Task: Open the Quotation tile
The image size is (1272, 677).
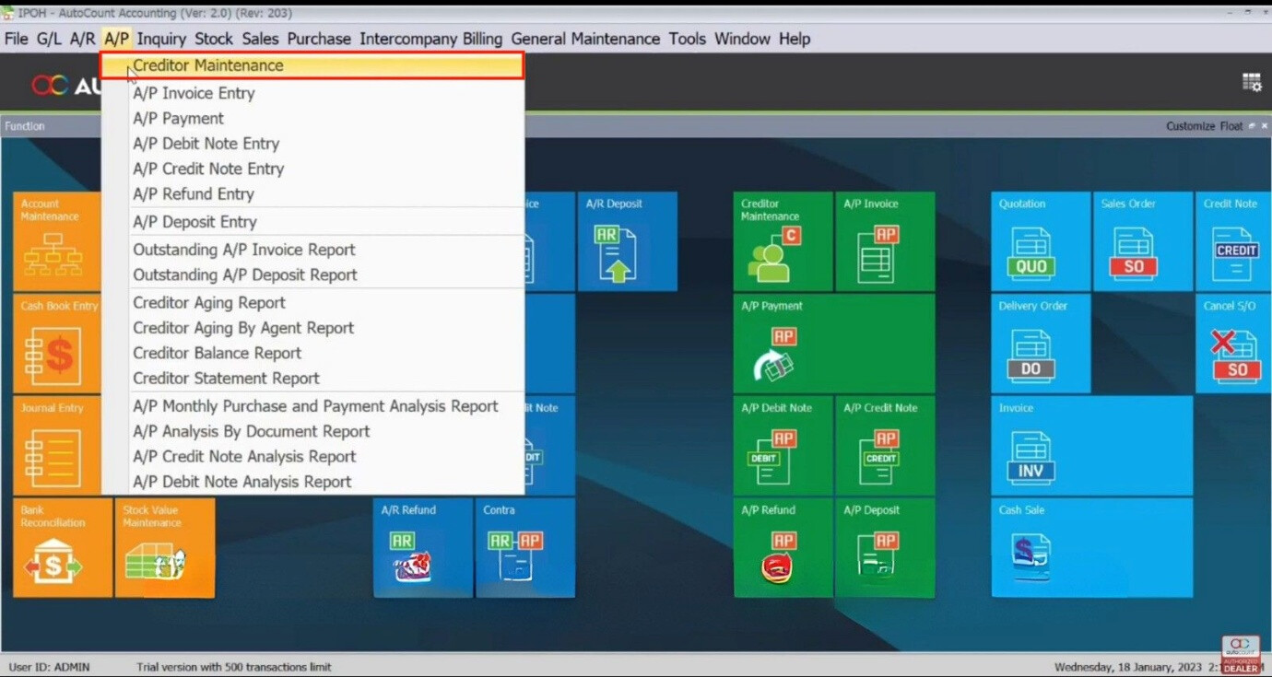Action: point(1041,242)
